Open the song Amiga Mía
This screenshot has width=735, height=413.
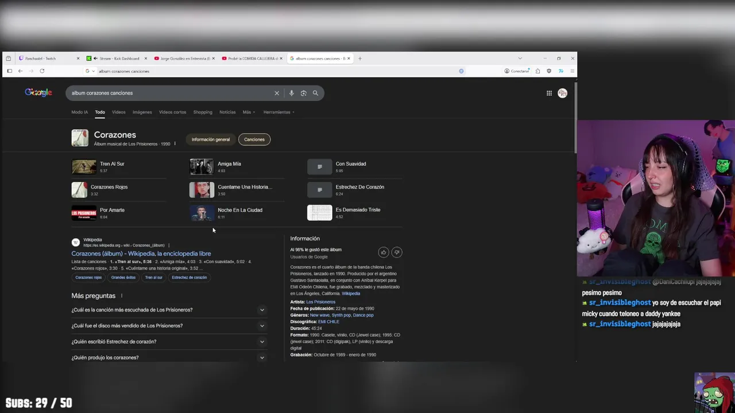[237, 166]
